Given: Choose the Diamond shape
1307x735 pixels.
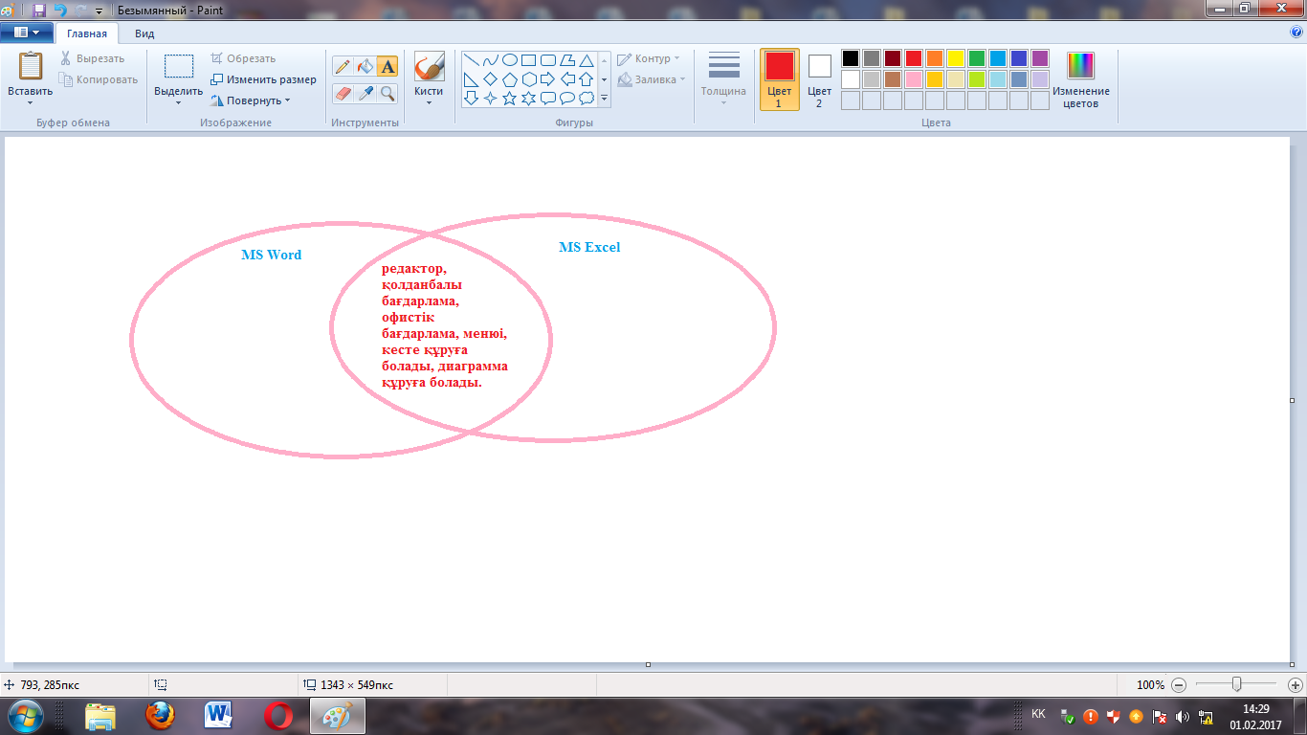Looking at the screenshot, I should [x=490, y=78].
